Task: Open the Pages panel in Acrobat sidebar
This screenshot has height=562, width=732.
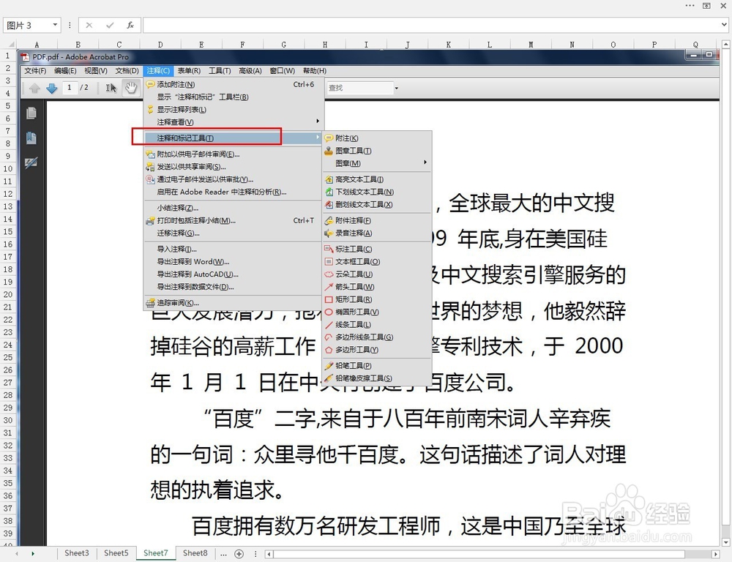Action: pyautogui.click(x=31, y=113)
